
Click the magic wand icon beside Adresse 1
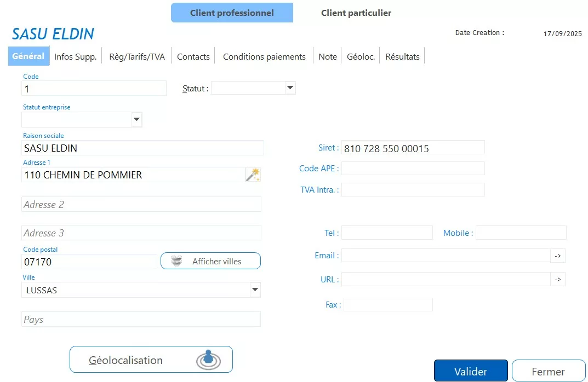(253, 175)
